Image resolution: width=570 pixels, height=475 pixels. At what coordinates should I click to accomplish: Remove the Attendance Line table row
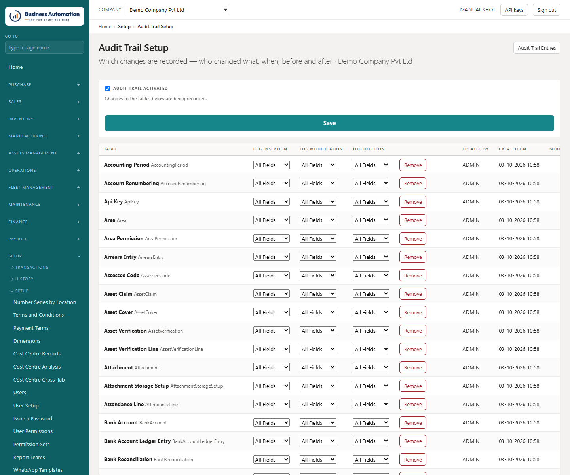point(413,405)
